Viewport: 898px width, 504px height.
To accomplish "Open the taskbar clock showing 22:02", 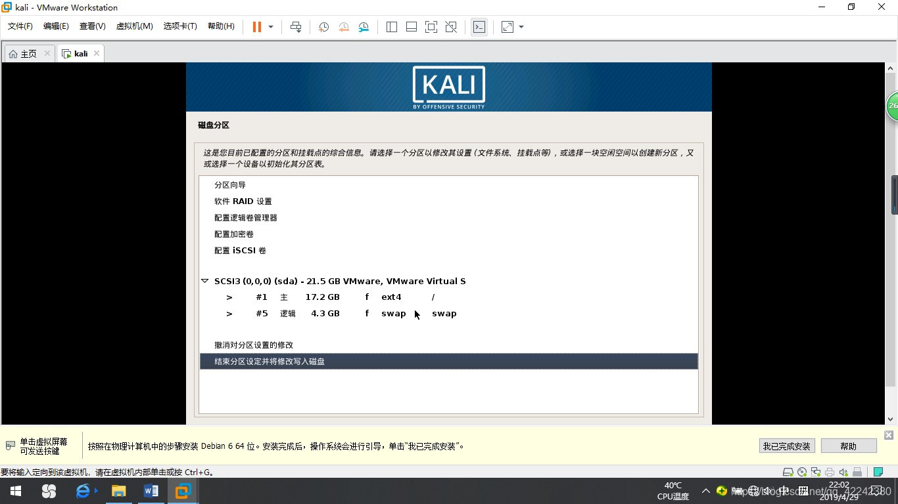I will tap(839, 491).
